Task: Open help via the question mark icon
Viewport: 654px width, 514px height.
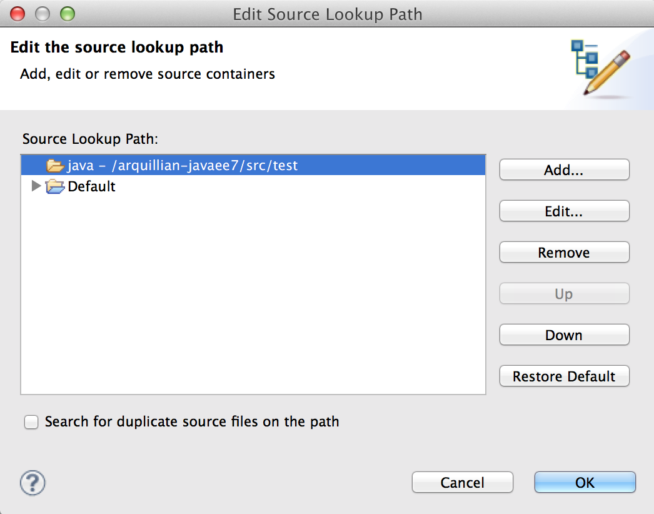Action: tap(33, 483)
